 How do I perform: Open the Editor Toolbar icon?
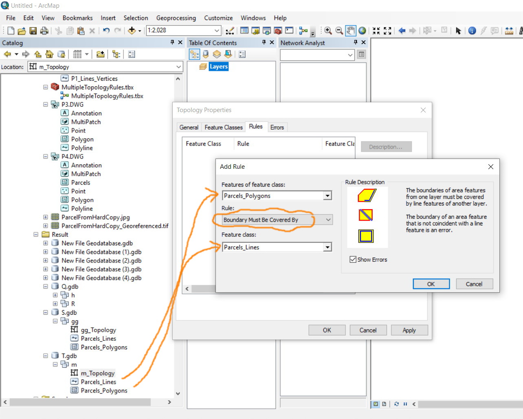(230, 31)
